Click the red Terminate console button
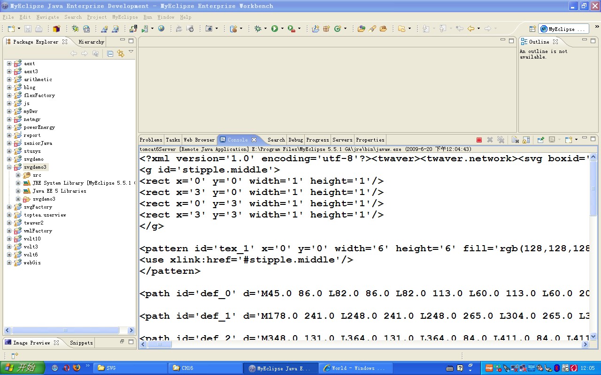Image resolution: width=601 pixels, height=375 pixels. point(479,140)
